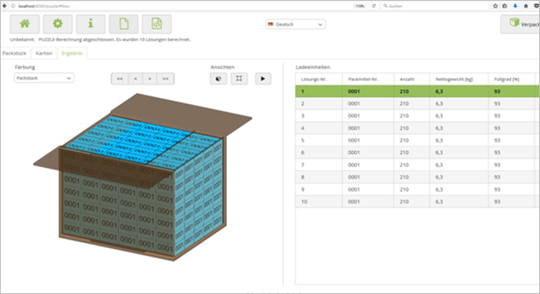
Task: Play the packing animation
Action: [x=263, y=79]
